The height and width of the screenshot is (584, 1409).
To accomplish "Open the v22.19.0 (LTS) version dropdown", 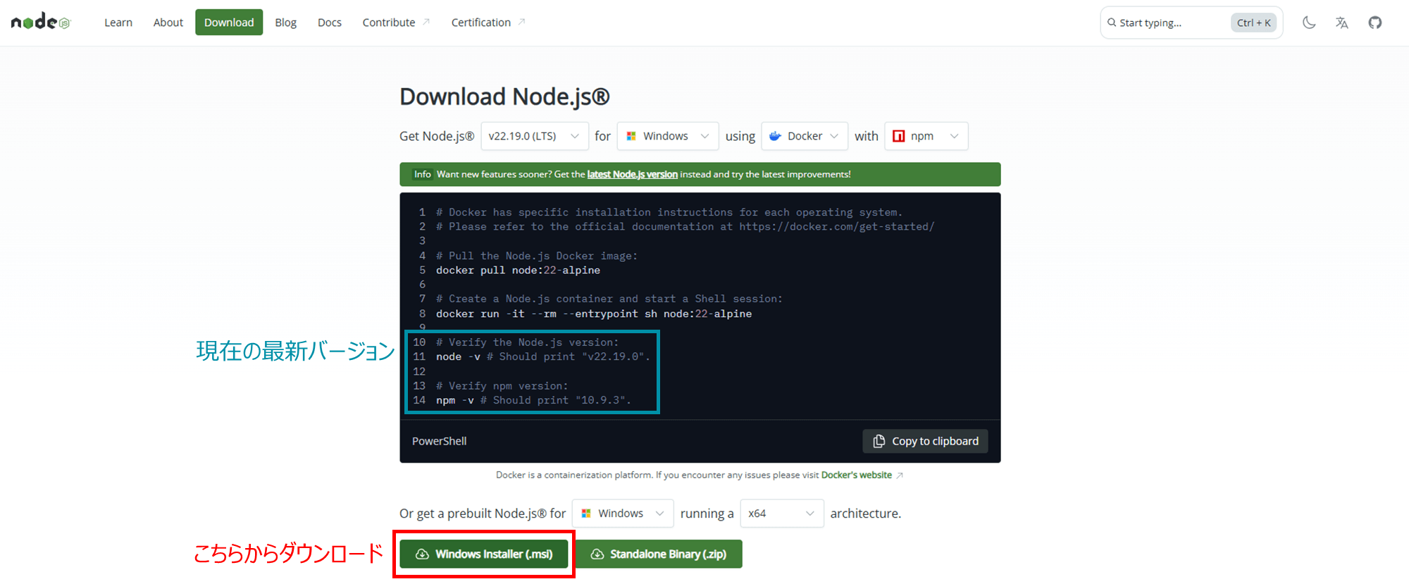I will click(534, 136).
